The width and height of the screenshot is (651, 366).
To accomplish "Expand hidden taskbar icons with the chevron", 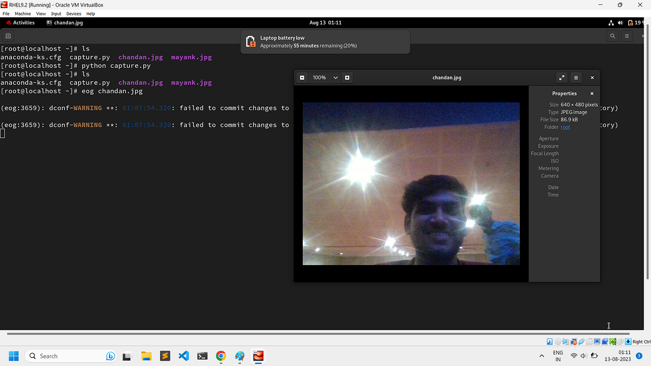I will pyautogui.click(x=541, y=356).
